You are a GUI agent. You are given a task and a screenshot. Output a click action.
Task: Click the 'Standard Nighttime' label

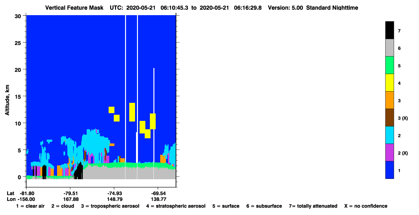click(332, 7)
